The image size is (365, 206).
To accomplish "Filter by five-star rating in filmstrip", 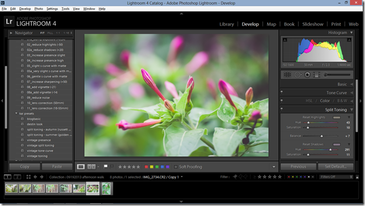I will coord(279,177).
